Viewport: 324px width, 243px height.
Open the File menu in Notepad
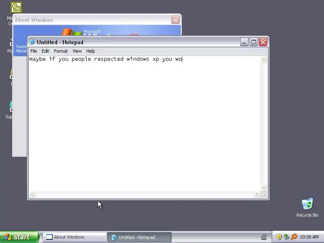click(x=34, y=51)
